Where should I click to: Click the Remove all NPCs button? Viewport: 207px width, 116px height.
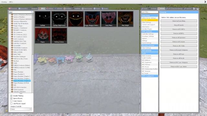pos(179,34)
